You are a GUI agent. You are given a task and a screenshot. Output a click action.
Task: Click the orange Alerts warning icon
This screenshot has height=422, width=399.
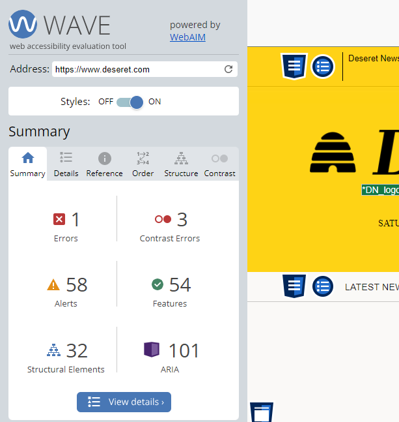coord(53,285)
